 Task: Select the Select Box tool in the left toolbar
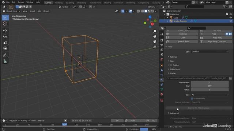5,18
